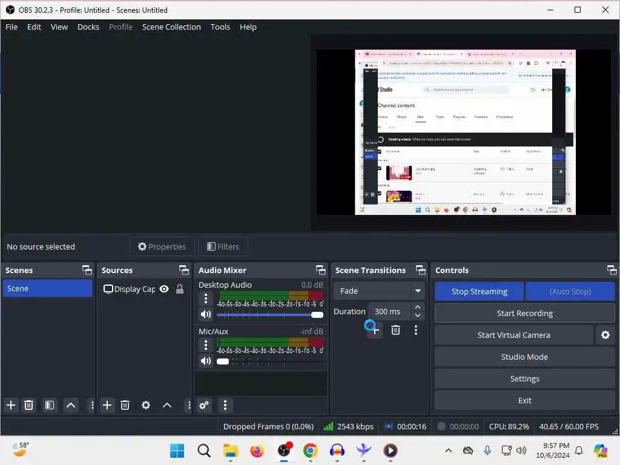Open the View menu

coord(59,27)
